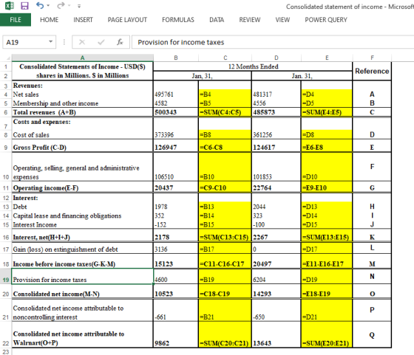
Task: Click cell containing 20497
Action: 276,261
